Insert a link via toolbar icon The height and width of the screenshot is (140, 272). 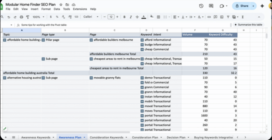(209, 17)
